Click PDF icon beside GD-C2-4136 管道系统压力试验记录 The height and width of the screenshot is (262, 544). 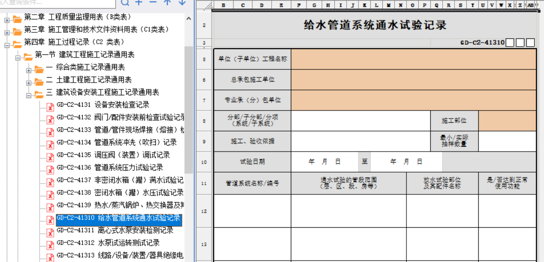[50, 170]
